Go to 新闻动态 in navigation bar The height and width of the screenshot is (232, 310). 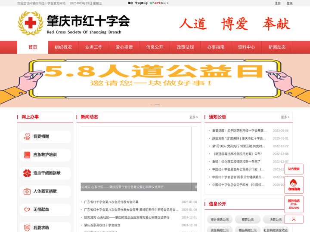pyautogui.click(x=277, y=47)
